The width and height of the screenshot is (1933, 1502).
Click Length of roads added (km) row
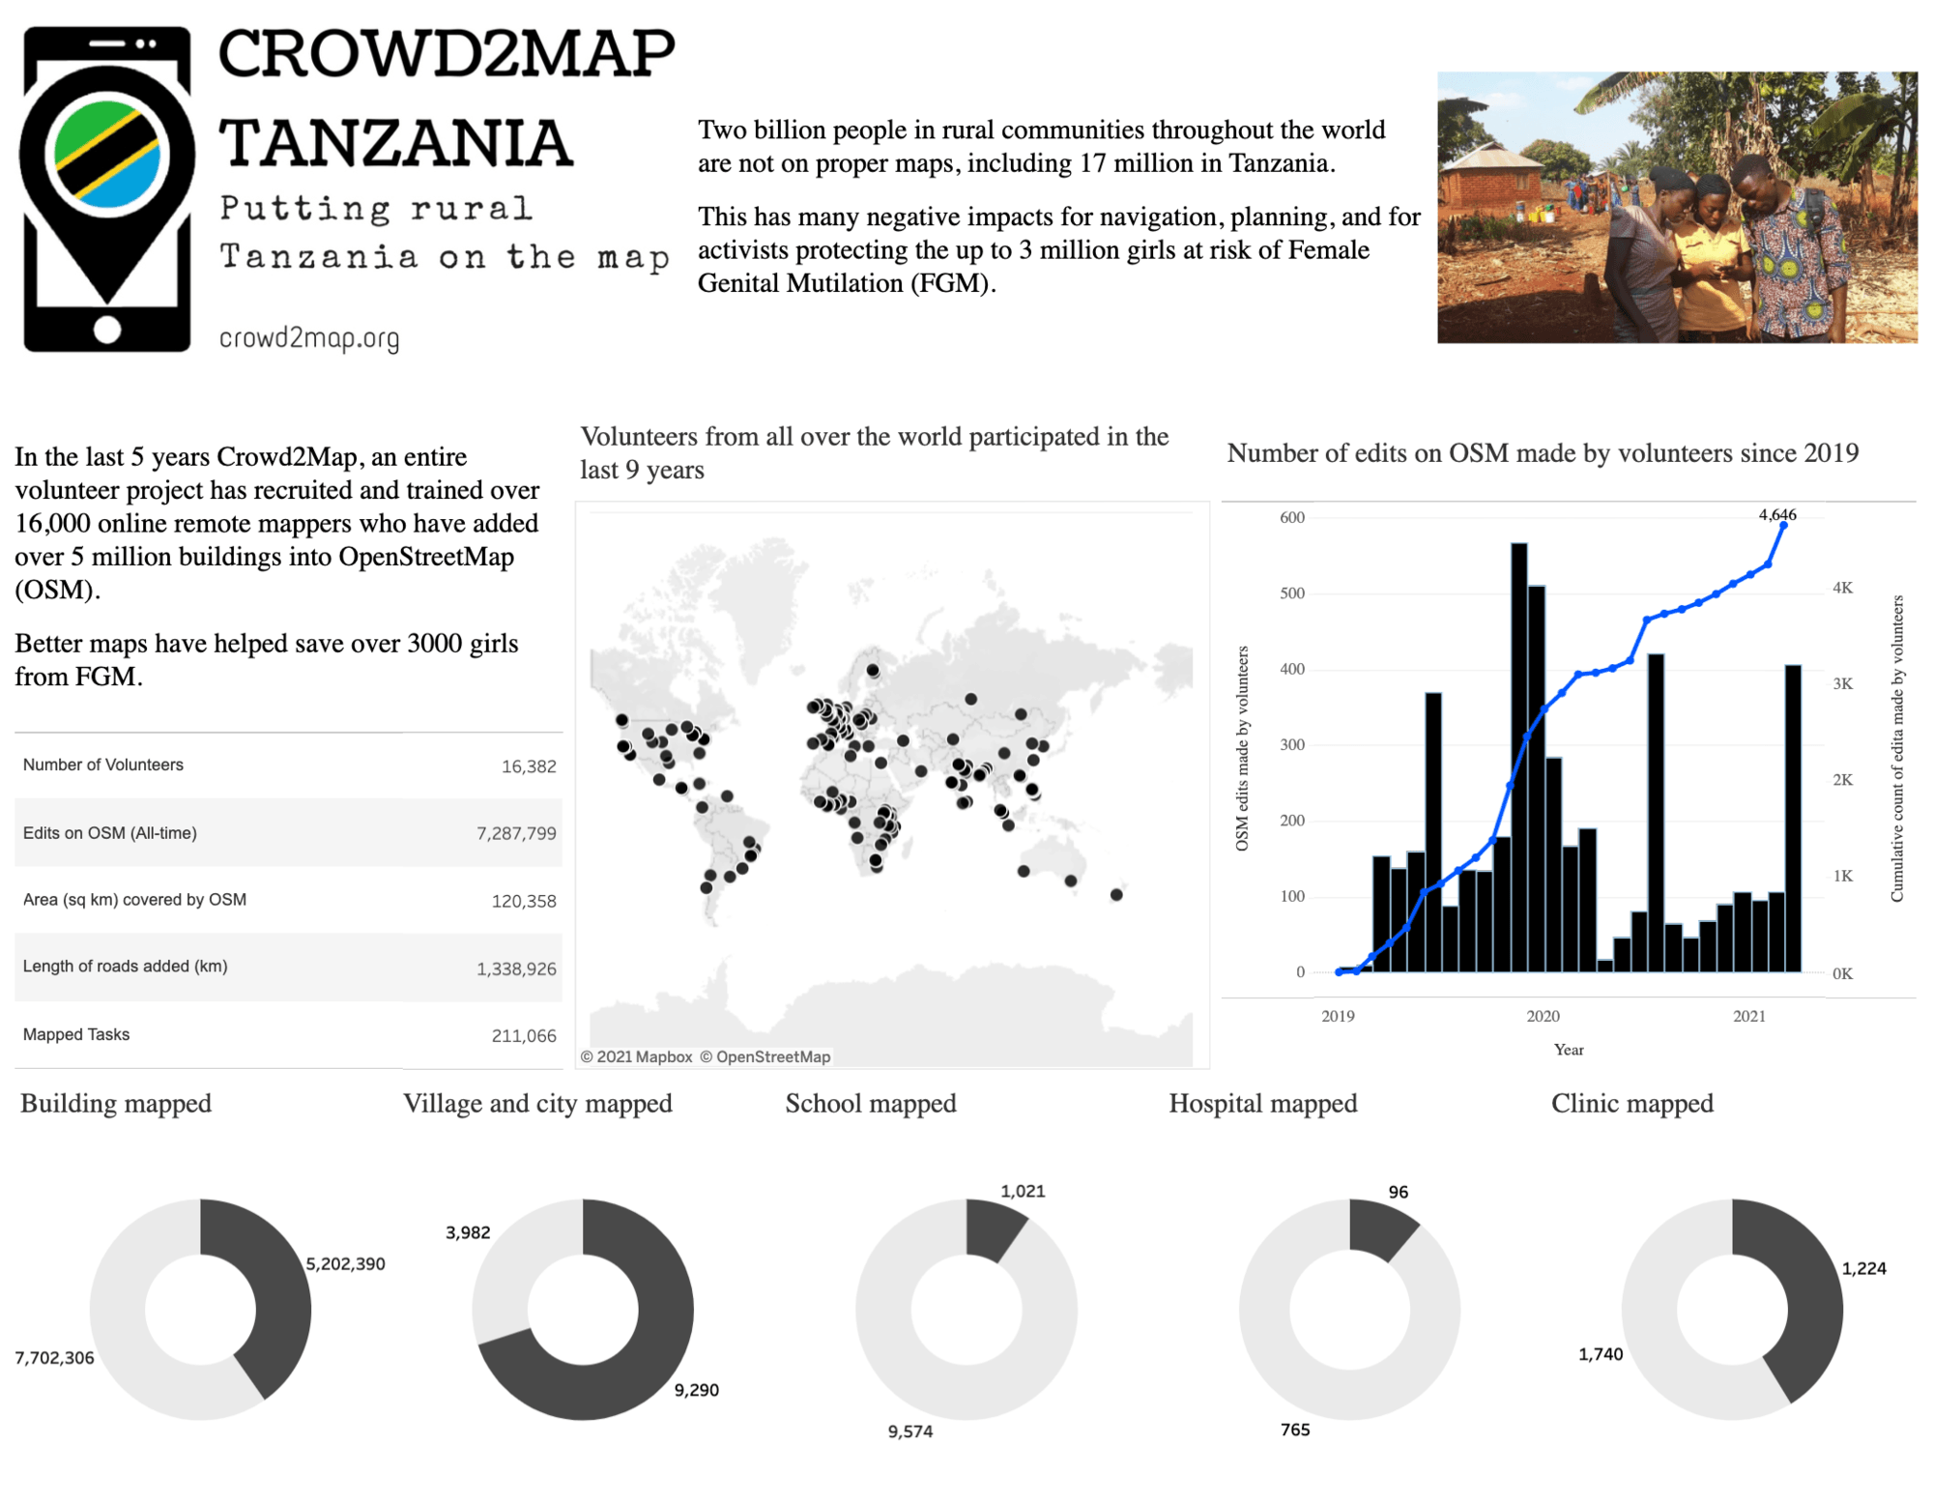click(288, 967)
